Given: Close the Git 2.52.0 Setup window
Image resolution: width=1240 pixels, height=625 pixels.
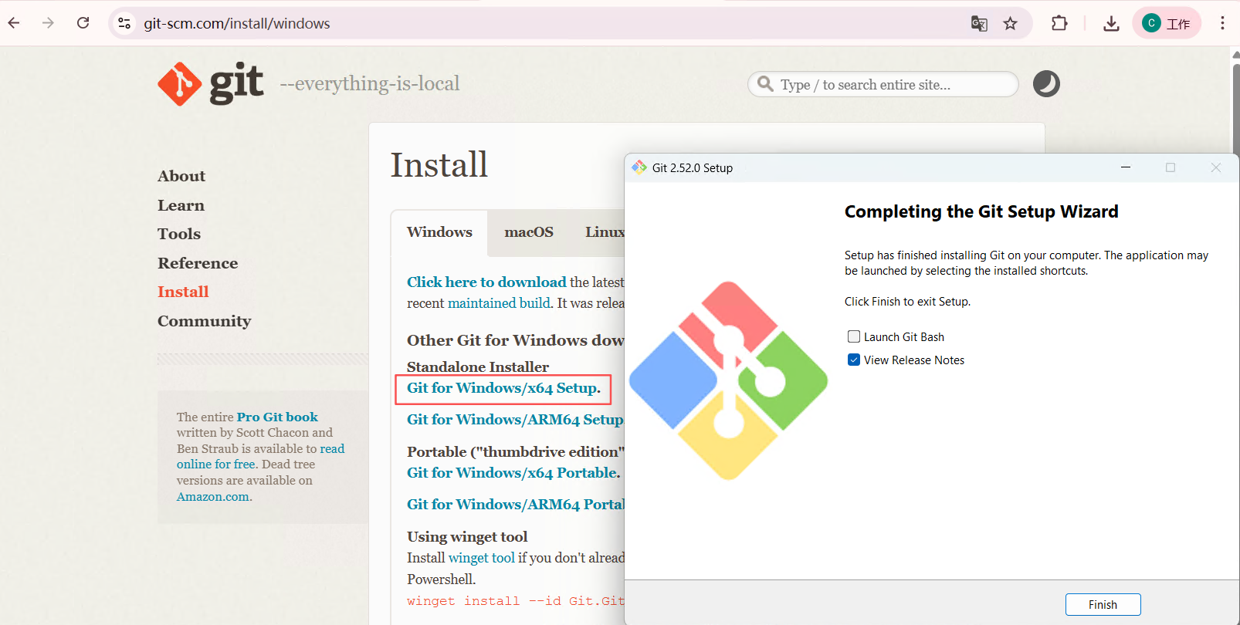Looking at the screenshot, I should pyautogui.click(x=1216, y=167).
